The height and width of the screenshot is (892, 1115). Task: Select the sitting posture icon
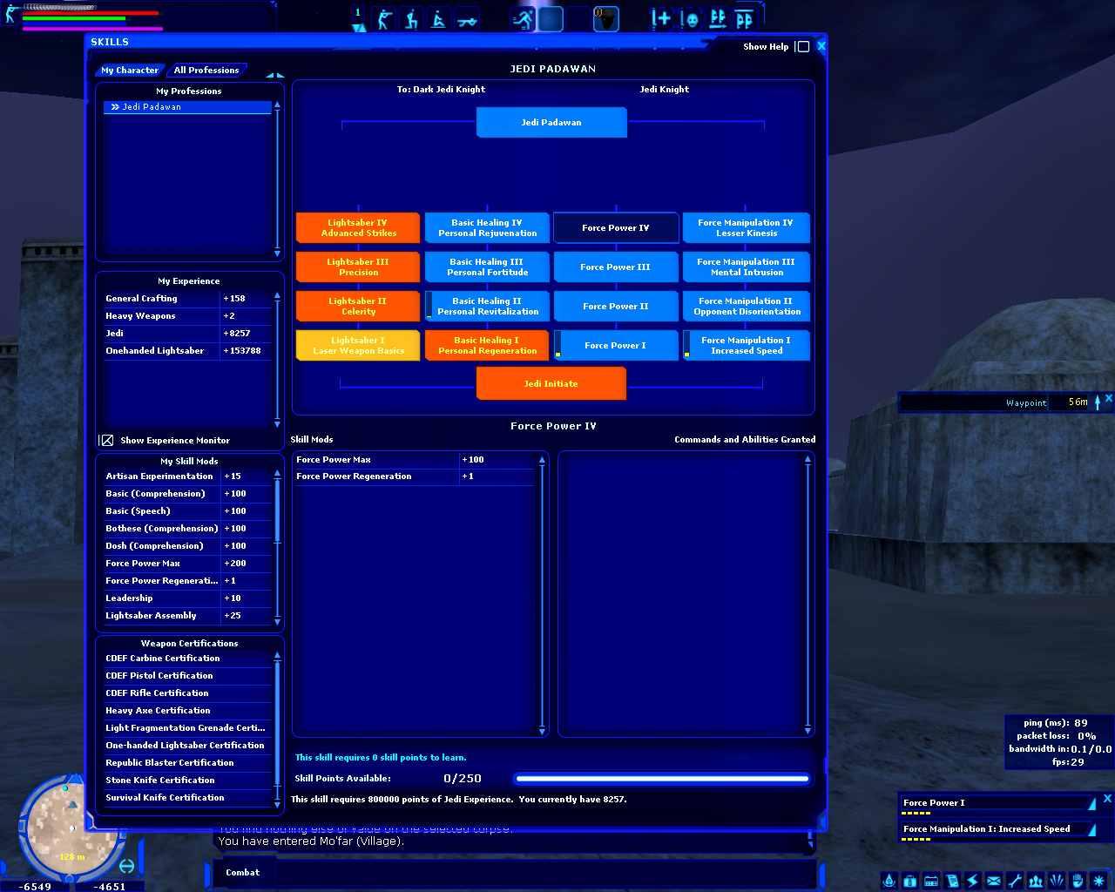coord(439,19)
